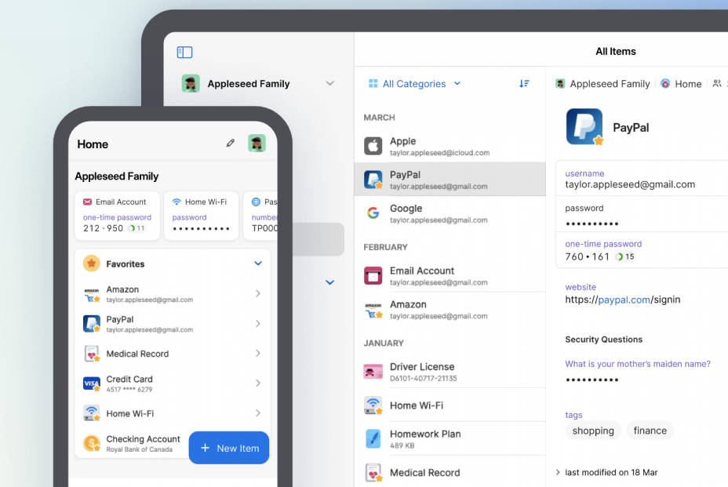This screenshot has width=728, height=487.
Task: Click the Driver License icon
Action: click(x=373, y=372)
